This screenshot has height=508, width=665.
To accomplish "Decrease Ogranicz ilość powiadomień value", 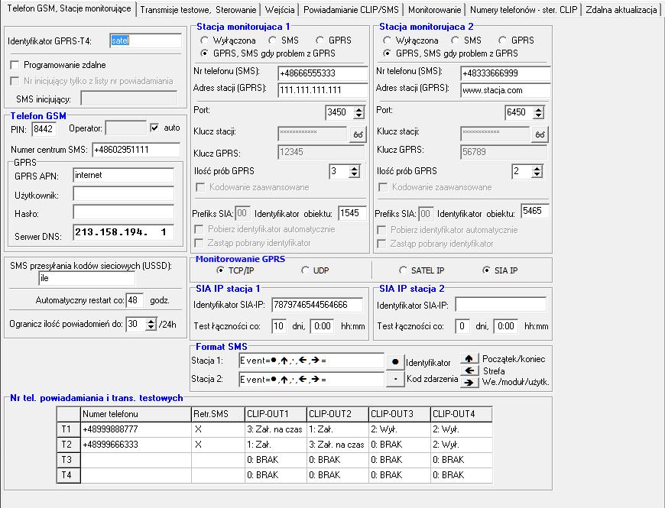I will (x=151, y=327).
